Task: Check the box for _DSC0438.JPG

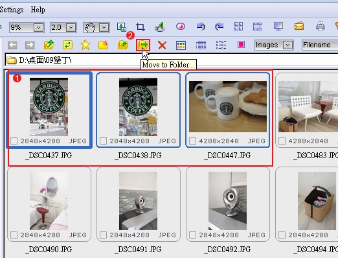Action: pos(103,141)
